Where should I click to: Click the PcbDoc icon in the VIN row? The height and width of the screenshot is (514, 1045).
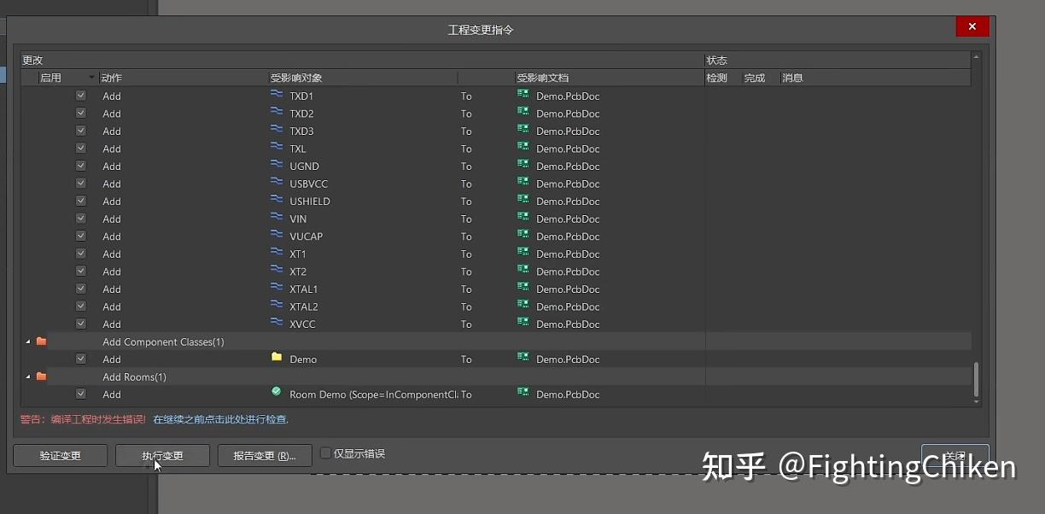[523, 217]
